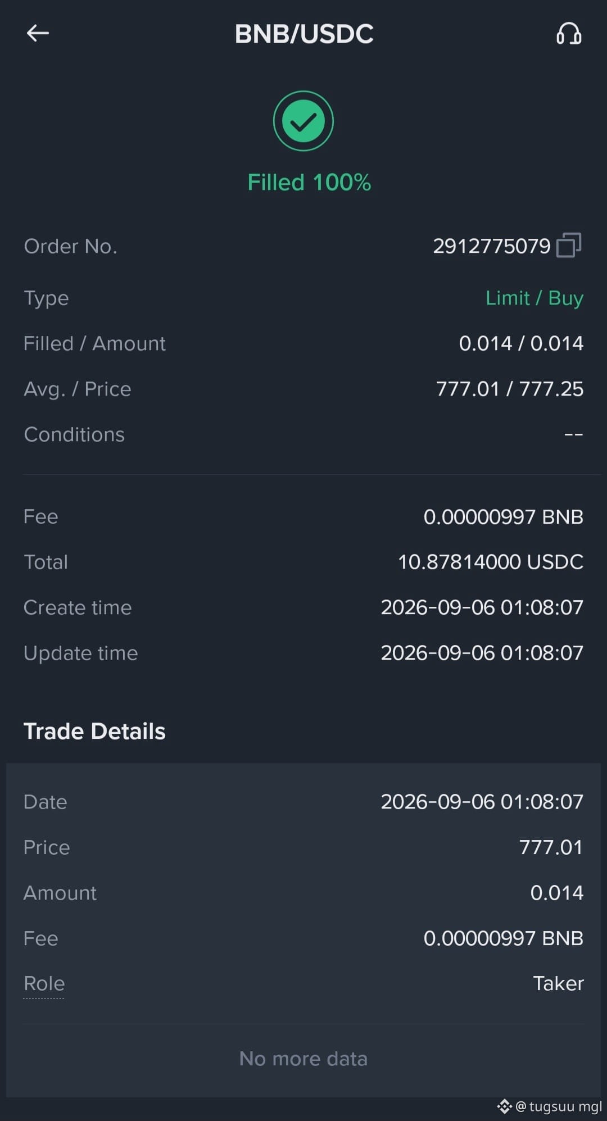Select the Update time timestamp
The width and height of the screenshot is (607, 1121).
[x=482, y=653]
